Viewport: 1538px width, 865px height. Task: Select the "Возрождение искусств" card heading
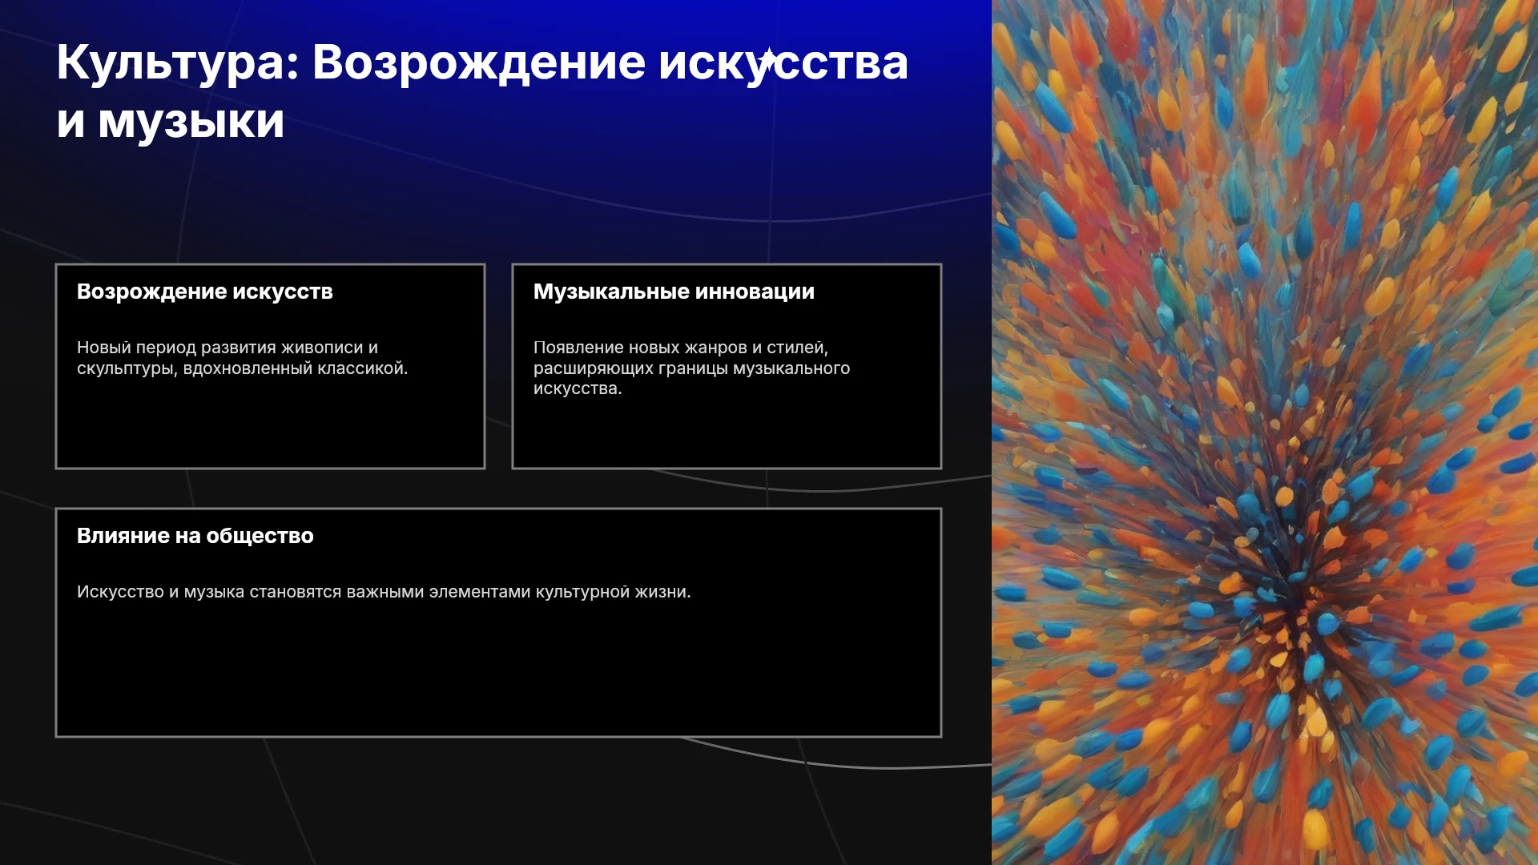pos(205,292)
